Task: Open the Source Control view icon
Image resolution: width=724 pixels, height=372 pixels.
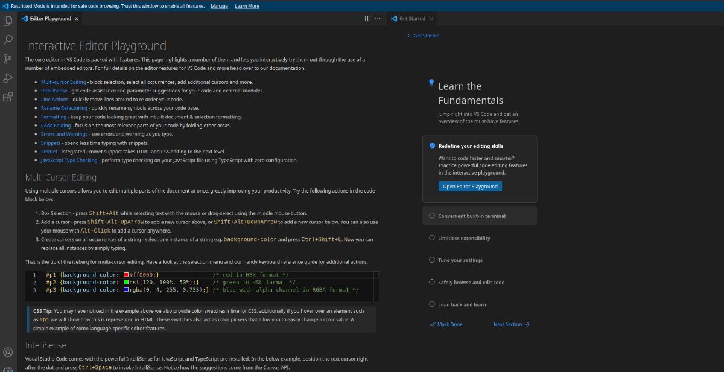Action: click(x=8, y=59)
